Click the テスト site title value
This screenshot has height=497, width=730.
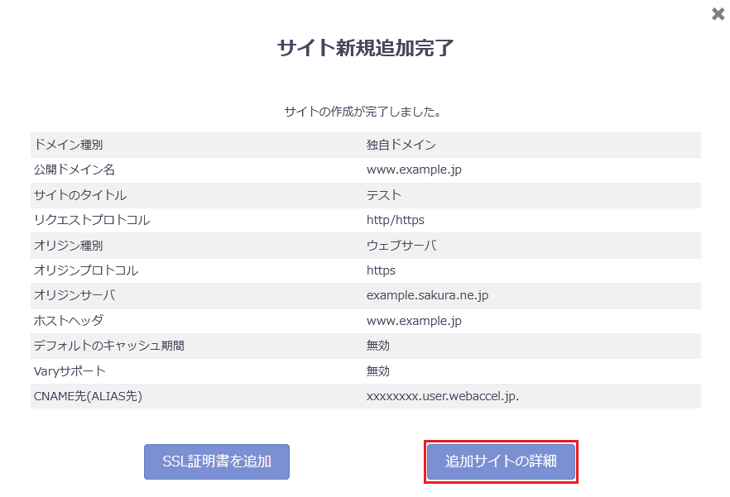tap(384, 195)
